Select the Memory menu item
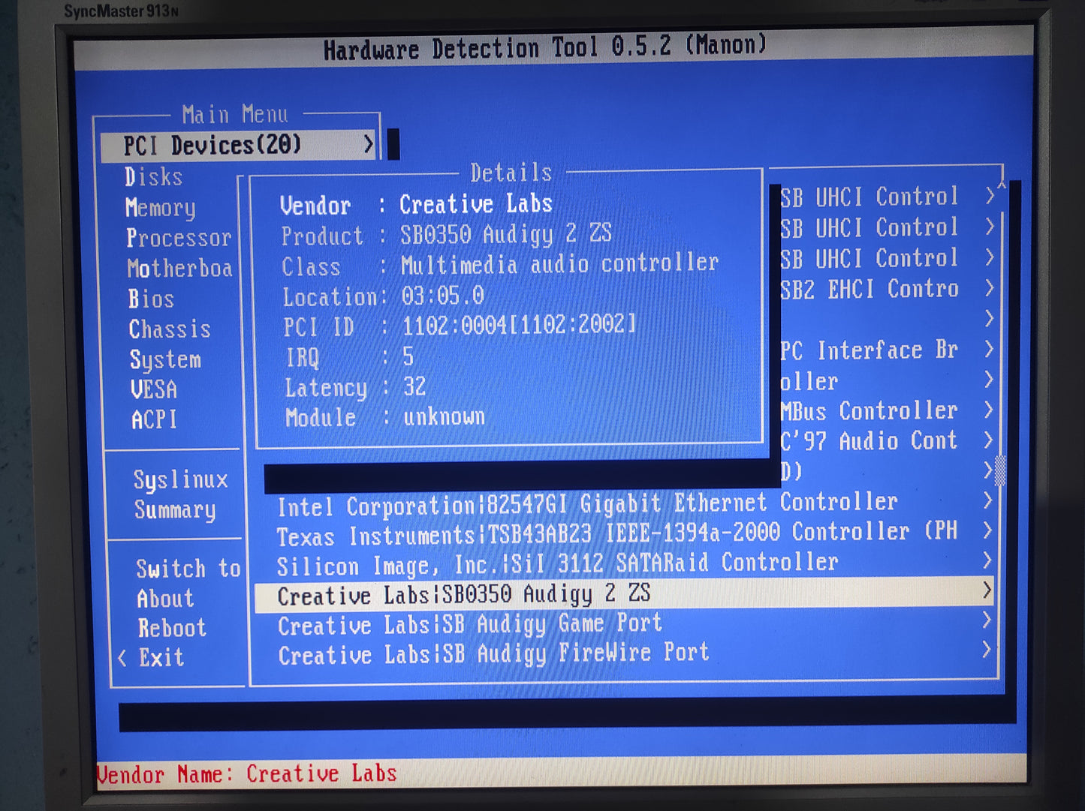The image size is (1085, 811). click(x=160, y=208)
